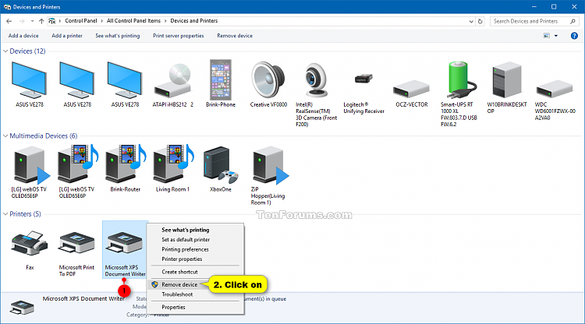The height and width of the screenshot is (324, 585).
Task: Open the recent locations dropdown arrow
Action: (33, 21)
